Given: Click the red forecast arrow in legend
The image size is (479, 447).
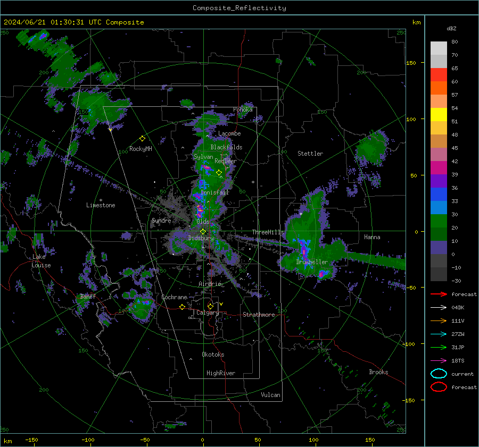Looking at the screenshot, I should (439, 294).
